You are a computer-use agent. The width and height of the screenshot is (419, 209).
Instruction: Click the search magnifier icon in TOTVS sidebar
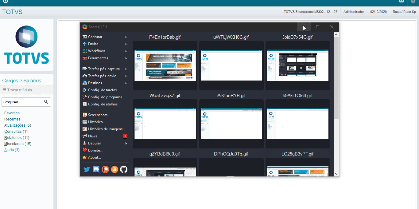point(46,102)
